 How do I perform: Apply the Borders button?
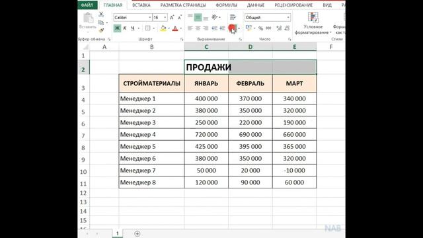click(x=148, y=28)
